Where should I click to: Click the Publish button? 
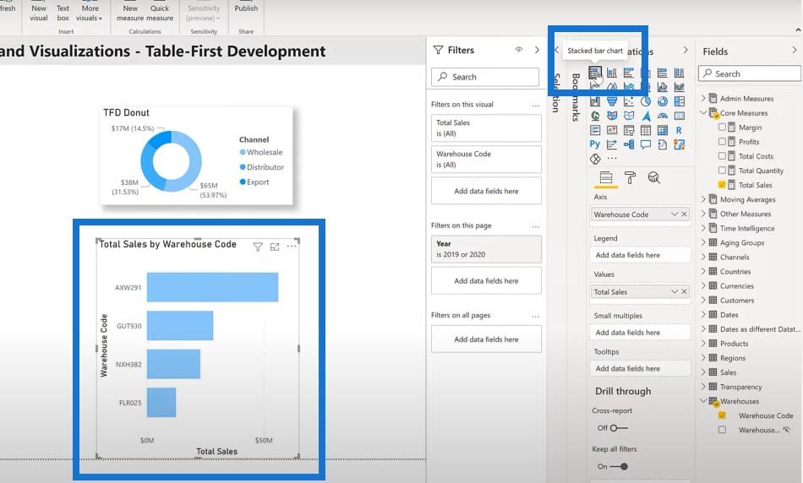[246, 8]
